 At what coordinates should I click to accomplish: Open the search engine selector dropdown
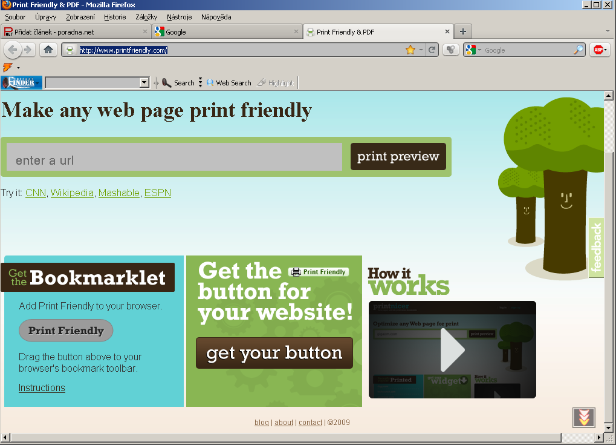(x=479, y=50)
